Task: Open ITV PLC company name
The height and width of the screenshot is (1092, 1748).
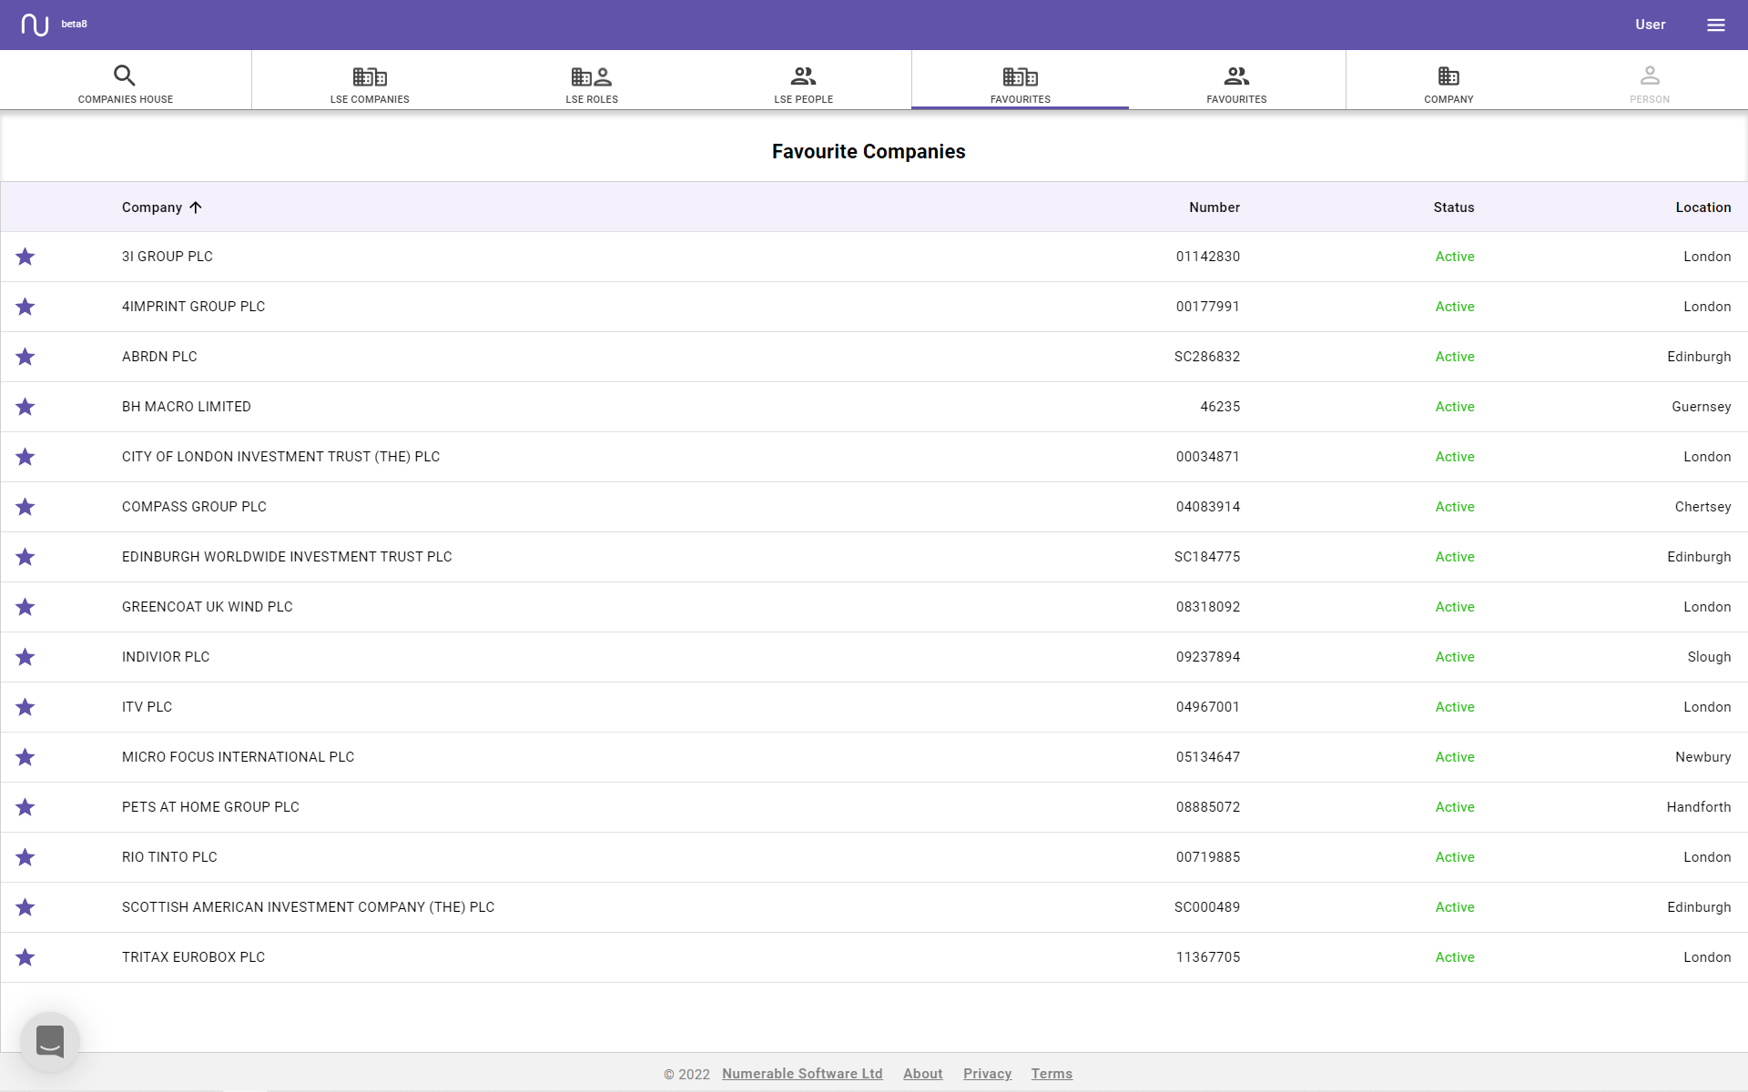Action: point(147,707)
